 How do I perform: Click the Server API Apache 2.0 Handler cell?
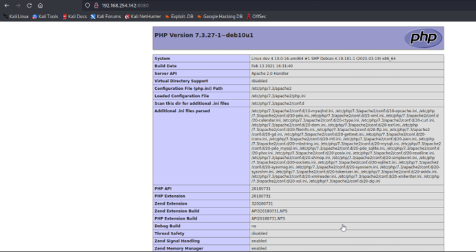(347, 74)
